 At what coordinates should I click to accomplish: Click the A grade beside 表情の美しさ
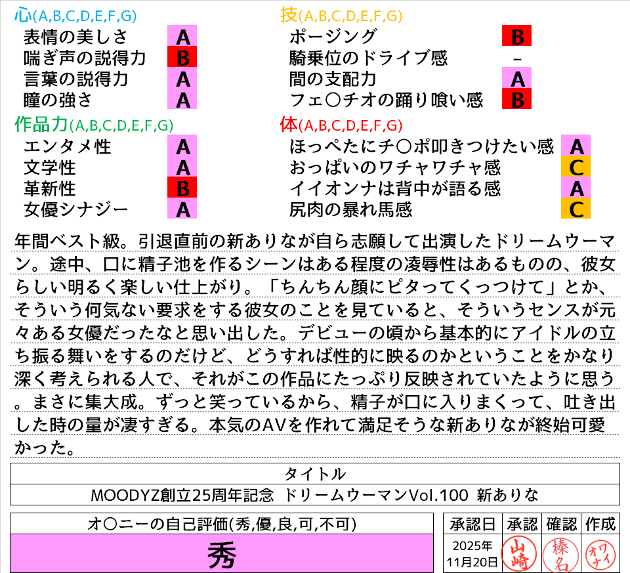tap(183, 36)
